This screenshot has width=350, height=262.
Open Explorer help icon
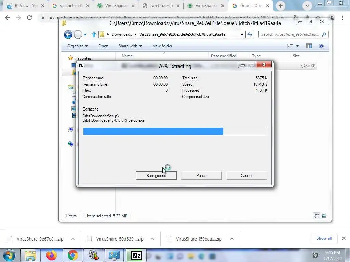coord(321,46)
